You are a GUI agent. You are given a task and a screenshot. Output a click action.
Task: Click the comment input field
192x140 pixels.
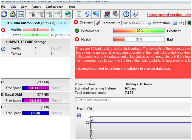pyautogui.click(x=133, y=100)
